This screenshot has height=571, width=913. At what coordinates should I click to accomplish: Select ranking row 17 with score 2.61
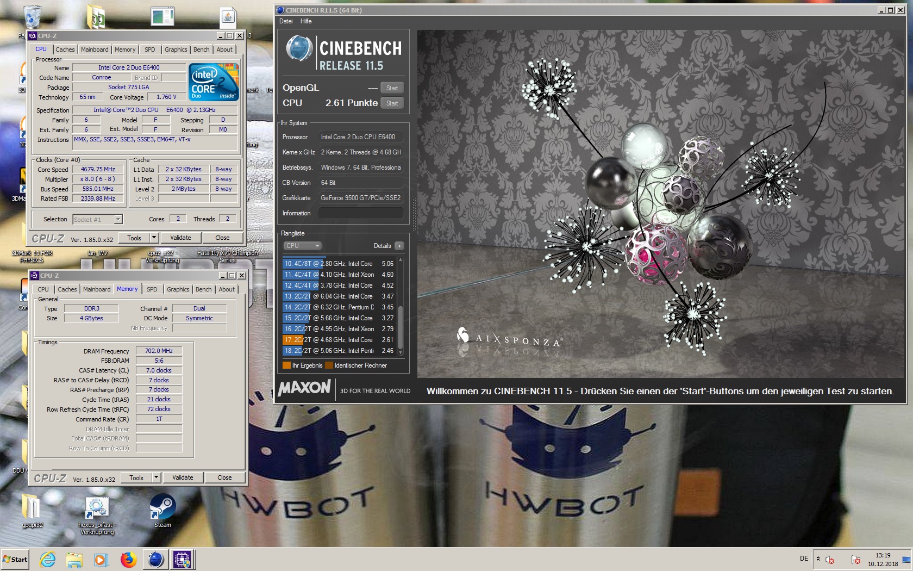339,340
